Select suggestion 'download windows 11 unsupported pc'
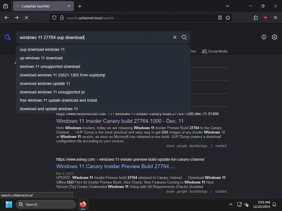The image size is (282, 211). pyautogui.click(x=103, y=92)
